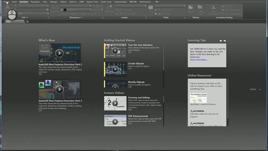This screenshot has height=151, width=268.
Task: Open the A360 ribbon tab
Action: tap(82, 2)
